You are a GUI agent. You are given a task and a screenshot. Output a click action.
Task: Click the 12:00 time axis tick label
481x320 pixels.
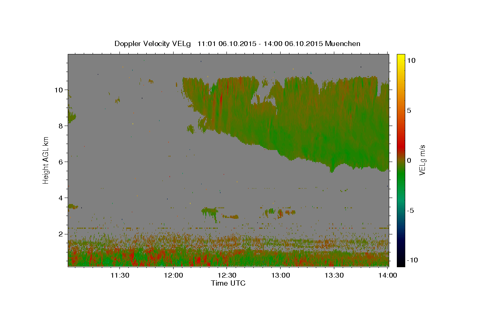pos(174,275)
